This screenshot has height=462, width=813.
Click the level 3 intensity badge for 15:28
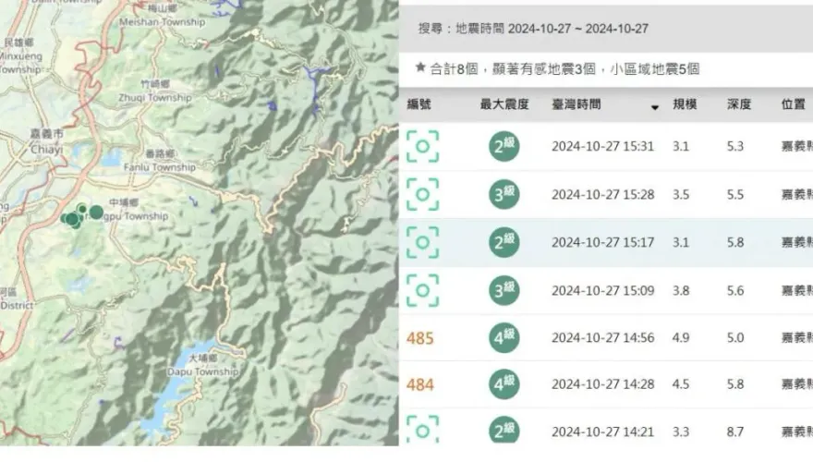tap(504, 194)
